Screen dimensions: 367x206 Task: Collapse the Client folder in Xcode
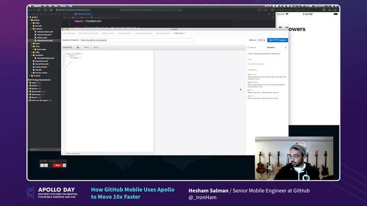(x=32, y=23)
